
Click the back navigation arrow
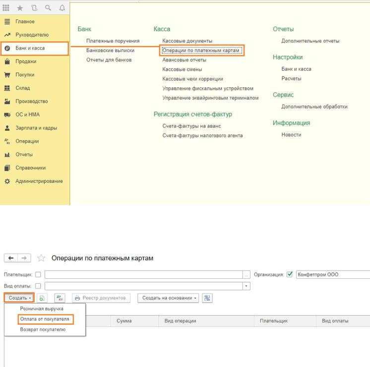click(9, 259)
